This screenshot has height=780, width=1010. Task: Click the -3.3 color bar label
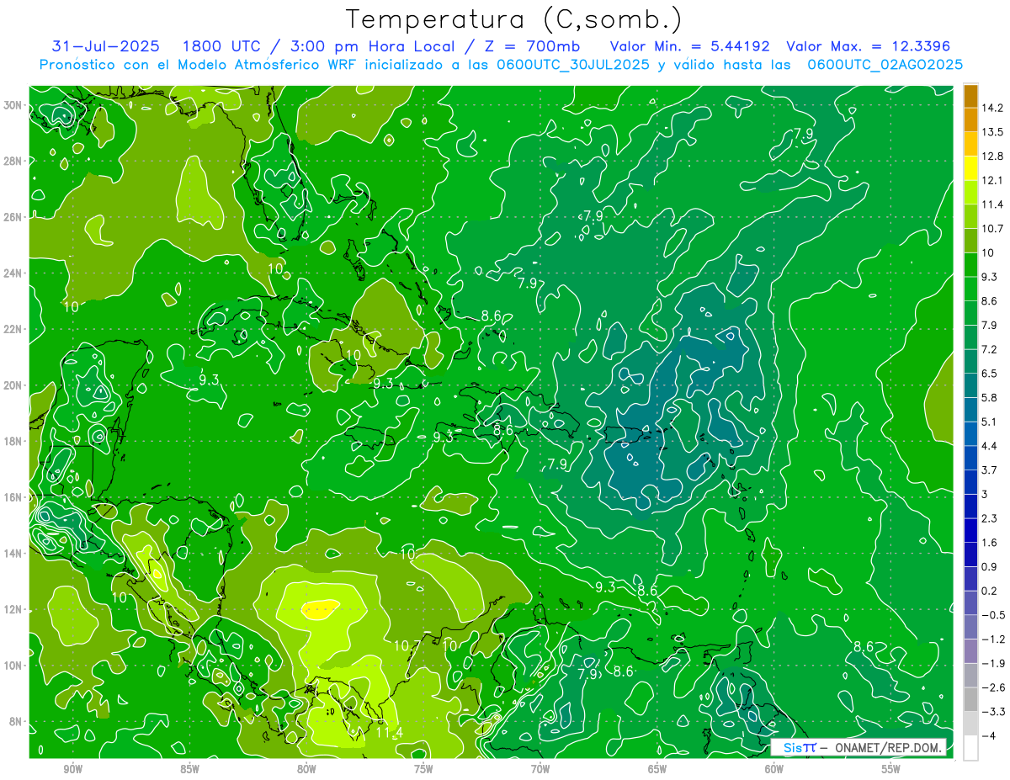click(994, 711)
